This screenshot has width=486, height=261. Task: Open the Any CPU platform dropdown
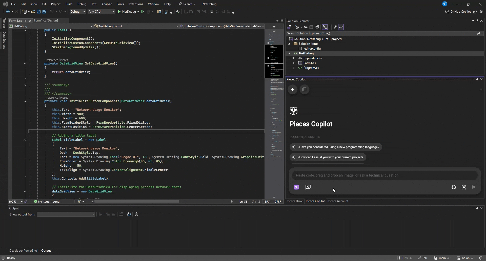tap(101, 12)
